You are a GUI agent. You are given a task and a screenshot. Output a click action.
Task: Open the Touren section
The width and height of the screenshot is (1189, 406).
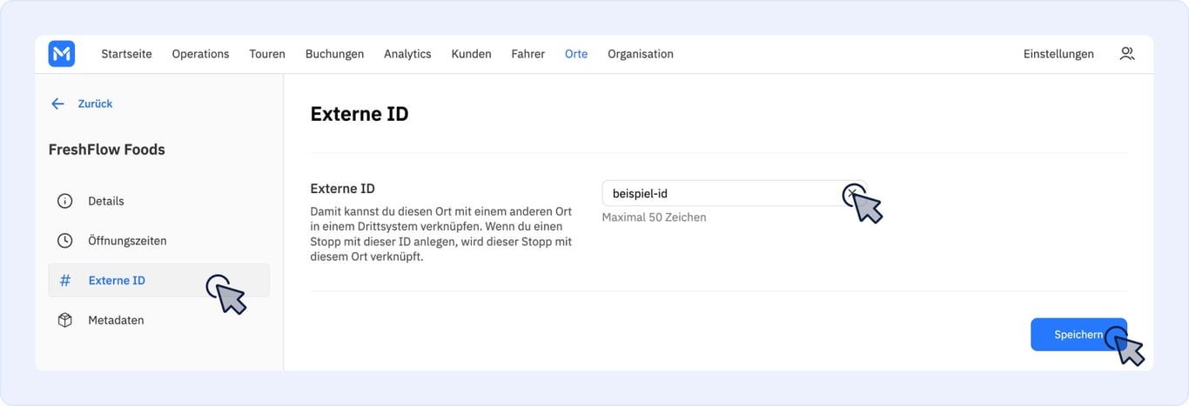(267, 54)
